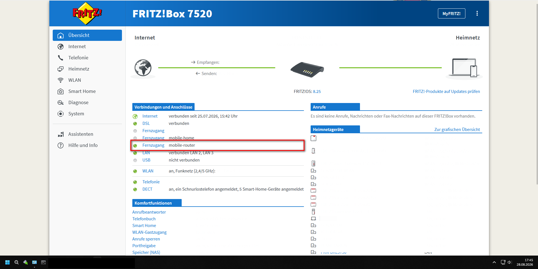Open the Portfreigabe link
The width and height of the screenshot is (538, 269).
[144, 246]
